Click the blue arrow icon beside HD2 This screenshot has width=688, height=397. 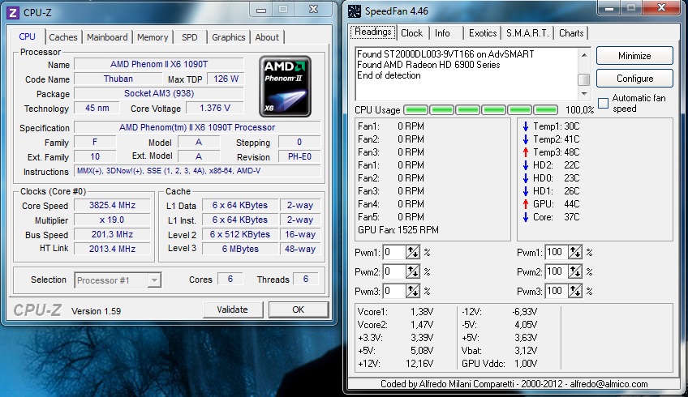coord(526,165)
